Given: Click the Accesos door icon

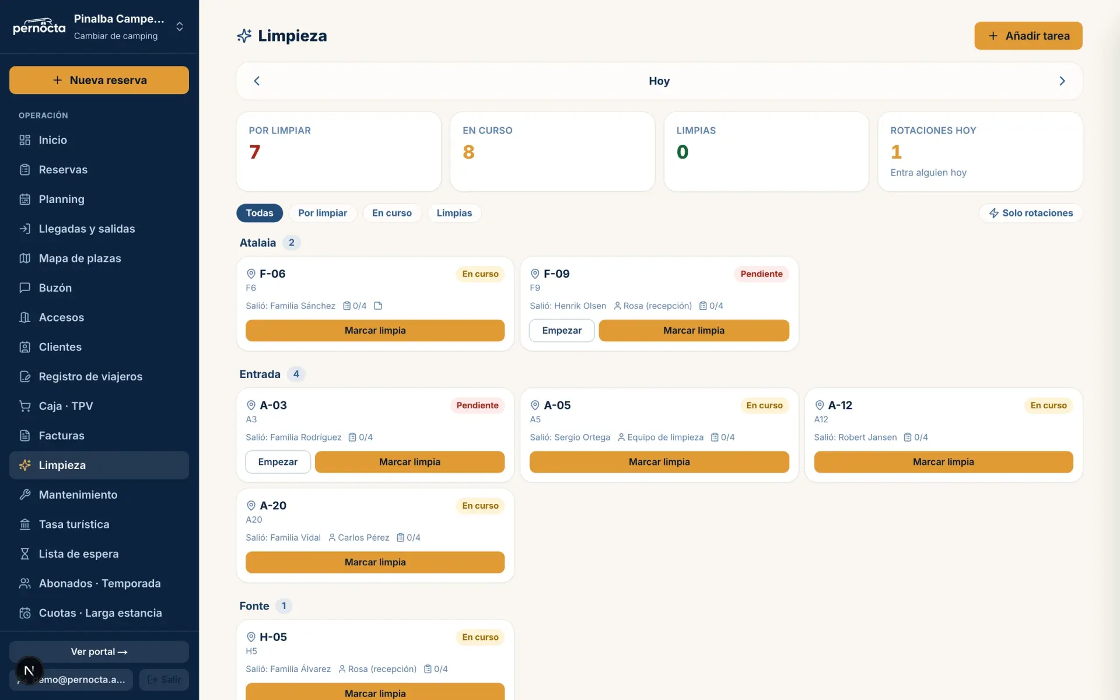Looking at the screenshot, I should coord(24,317).
